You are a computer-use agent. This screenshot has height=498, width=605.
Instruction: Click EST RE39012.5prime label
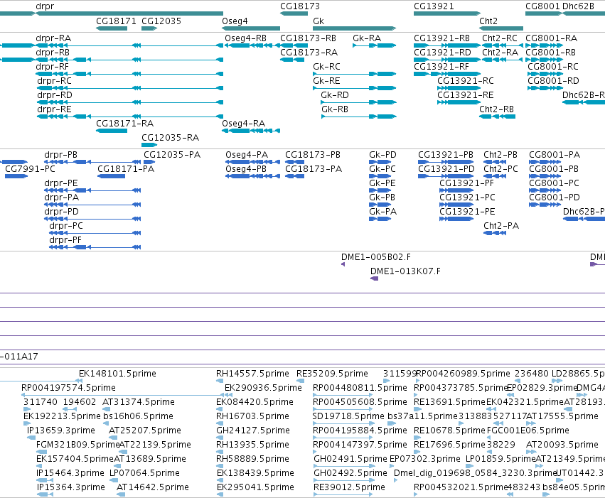click(349, 487)
